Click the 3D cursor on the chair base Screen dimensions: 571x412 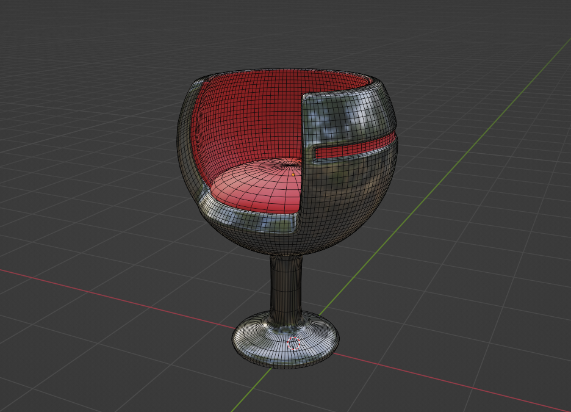tap(294, 343)
